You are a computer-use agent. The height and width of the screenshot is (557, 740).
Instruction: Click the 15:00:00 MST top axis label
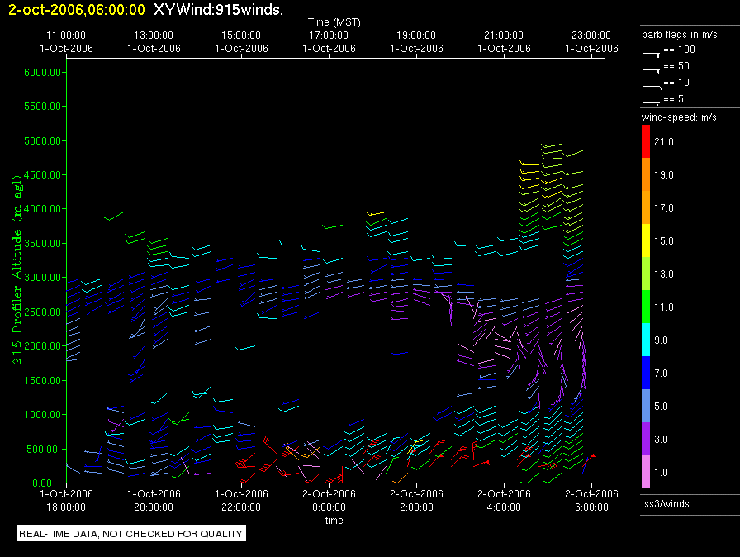point(241,36)
